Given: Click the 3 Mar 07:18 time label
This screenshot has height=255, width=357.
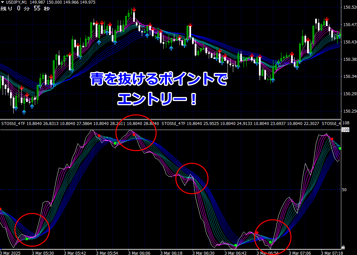Looking at the screenshot, I should point(332,253).
